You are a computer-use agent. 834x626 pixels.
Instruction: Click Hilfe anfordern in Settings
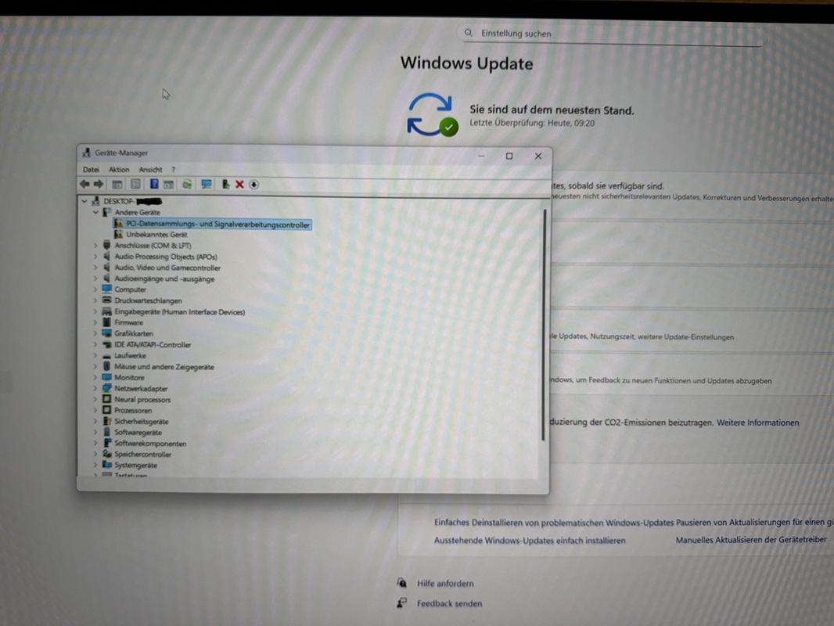click(x=445, y=584)
